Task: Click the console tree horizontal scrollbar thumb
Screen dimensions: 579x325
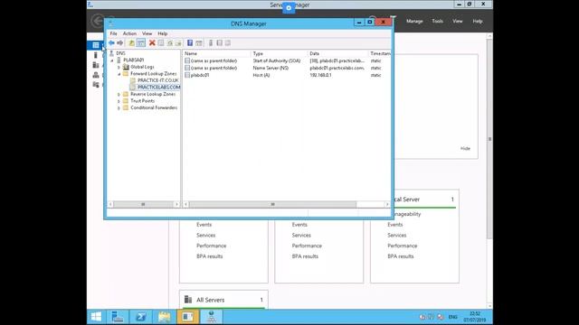Action: tap(143, 204)
